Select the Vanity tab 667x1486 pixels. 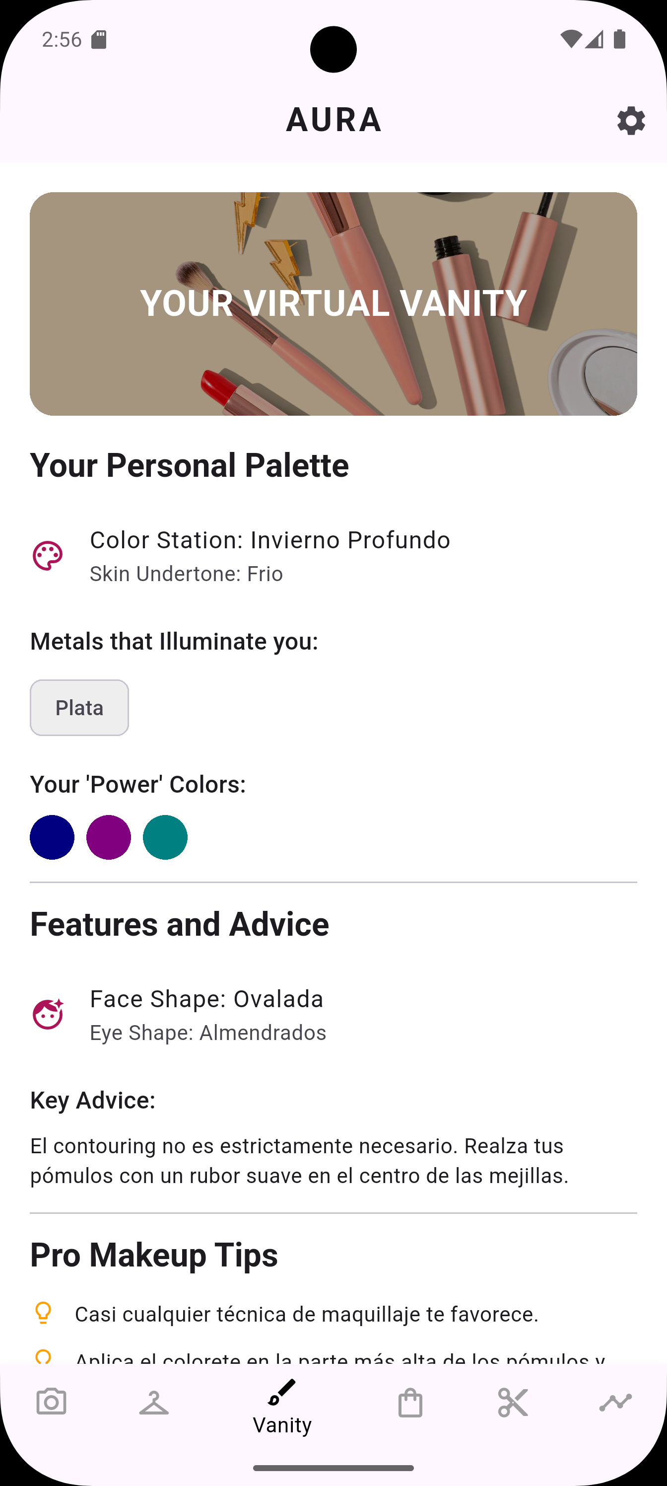282,1407
